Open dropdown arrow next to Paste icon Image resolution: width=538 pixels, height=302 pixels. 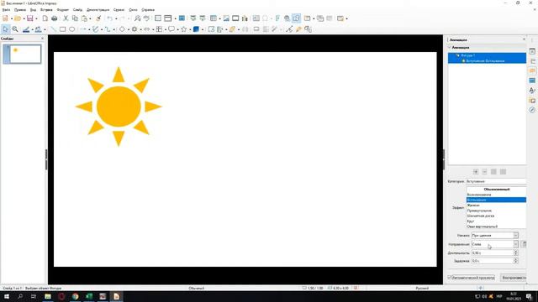pyautogui.click(x=90, y=18)
